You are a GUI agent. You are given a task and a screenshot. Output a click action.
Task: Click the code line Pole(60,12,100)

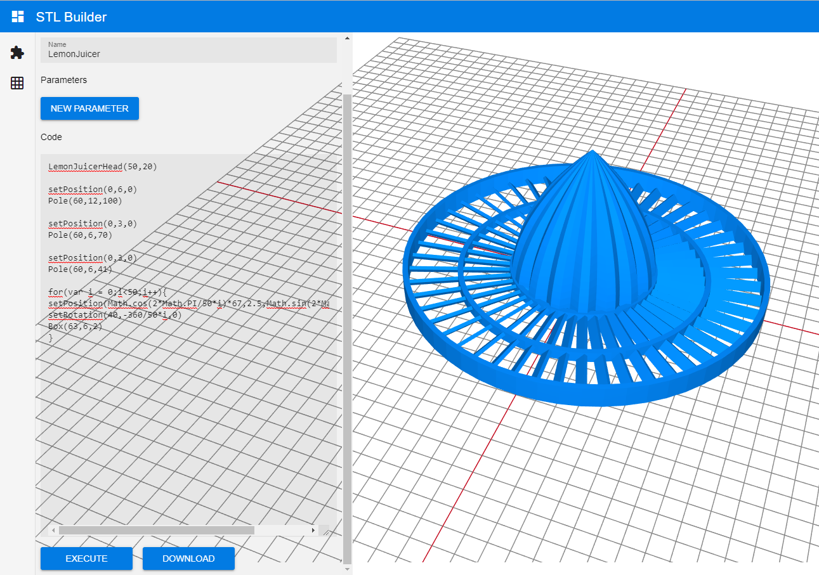pyautogui.click(x=85, y=201)
